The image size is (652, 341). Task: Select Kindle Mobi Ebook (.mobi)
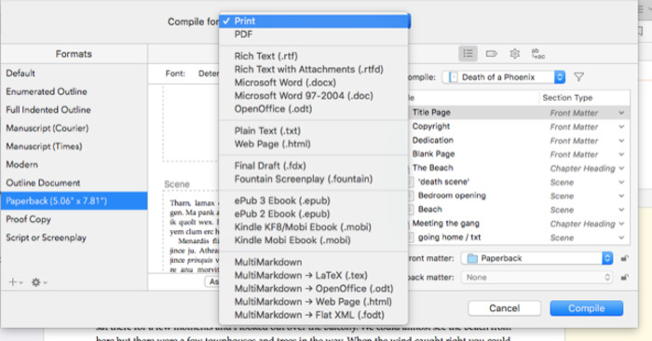tap(315, 240)
